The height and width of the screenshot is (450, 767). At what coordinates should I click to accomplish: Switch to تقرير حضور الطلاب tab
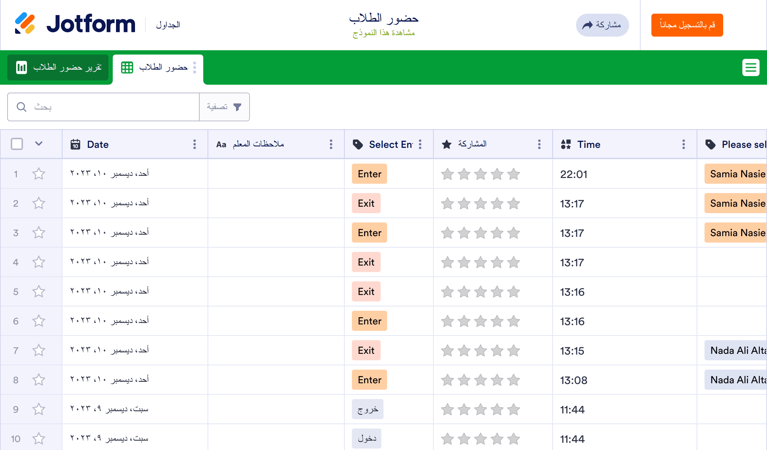tap(58, 67)
